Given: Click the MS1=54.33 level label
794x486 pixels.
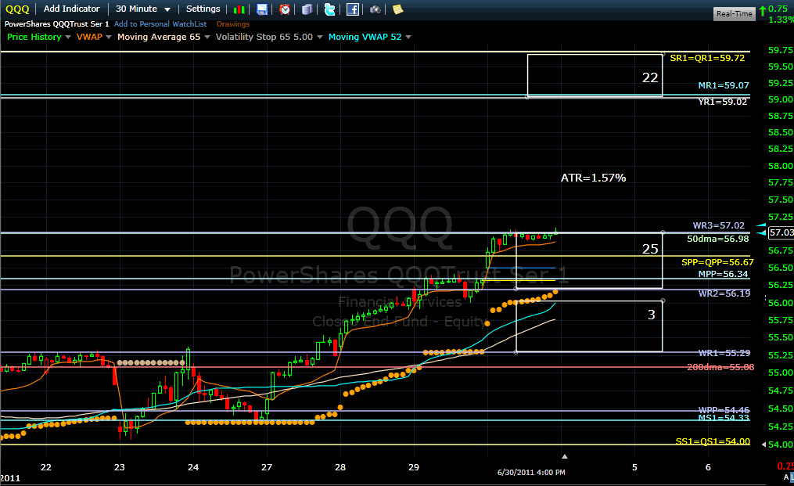Looking at the screenshot, I should (724, 418).
